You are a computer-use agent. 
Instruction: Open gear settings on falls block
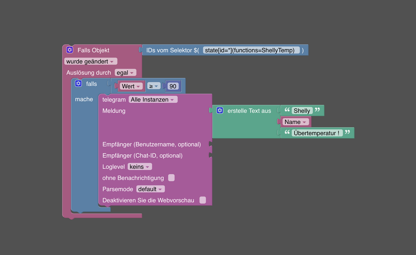pos(78,83)
